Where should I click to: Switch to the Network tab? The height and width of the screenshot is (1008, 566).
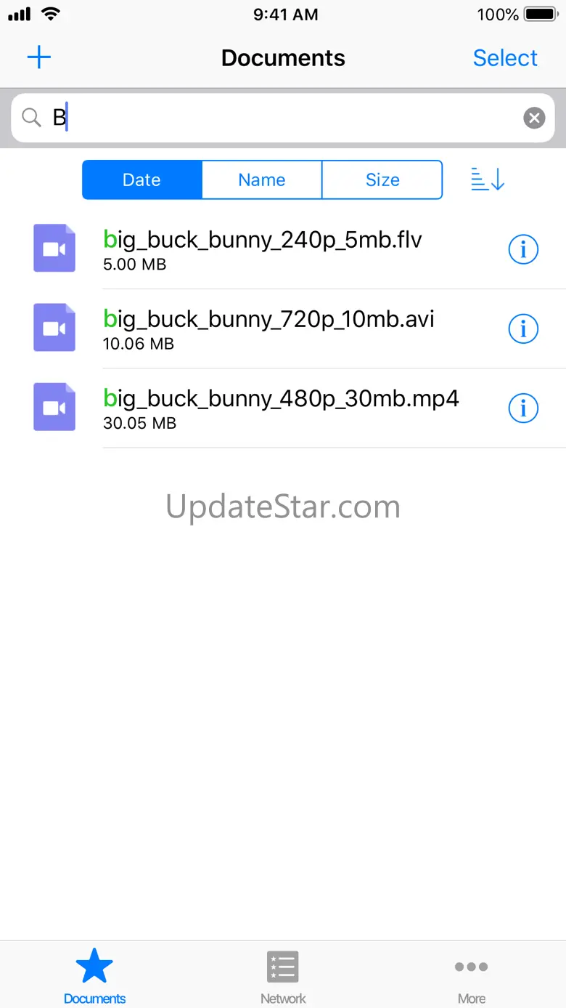[283, 976]
